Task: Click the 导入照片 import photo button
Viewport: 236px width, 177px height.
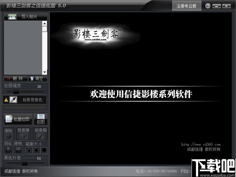Action: click(x=25, y=17)
